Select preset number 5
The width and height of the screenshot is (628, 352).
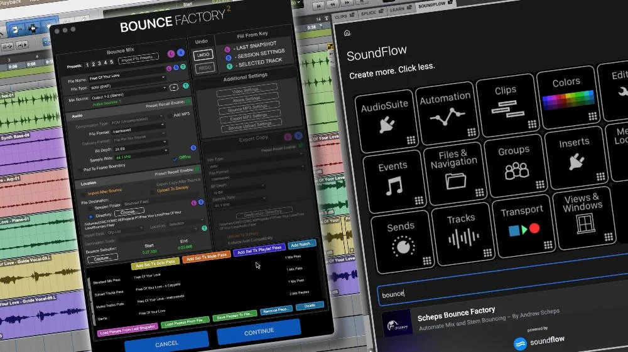click(x=111, y=62)
